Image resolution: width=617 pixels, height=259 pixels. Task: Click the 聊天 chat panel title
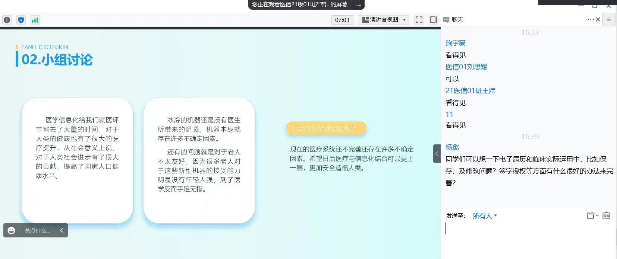pyautogui.click(x=457, y=20)
